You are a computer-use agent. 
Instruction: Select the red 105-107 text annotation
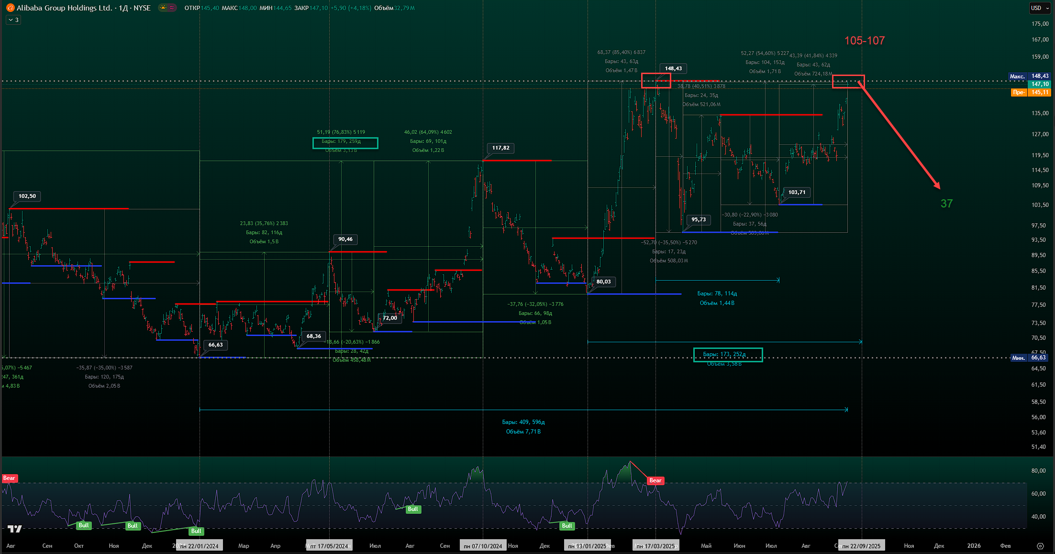[864, 41]
